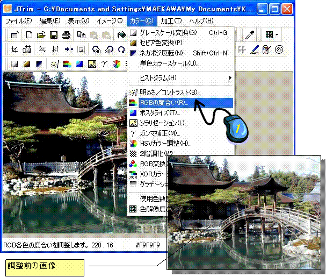Save the image with the floppy disk icon
Image resolution: width=326 pixels, height=277 pixels.
tap(54, 35)
